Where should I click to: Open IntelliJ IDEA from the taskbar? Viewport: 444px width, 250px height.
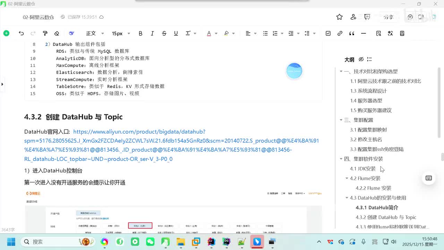point(211,242)
